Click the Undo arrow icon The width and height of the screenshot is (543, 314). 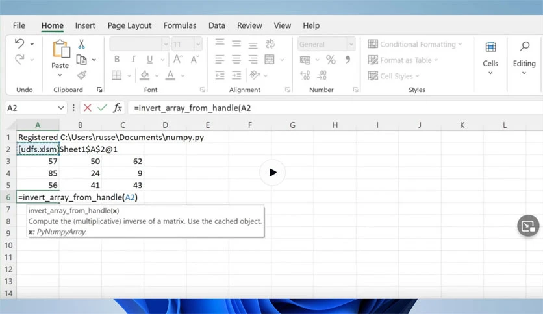[x=19, y=43]
